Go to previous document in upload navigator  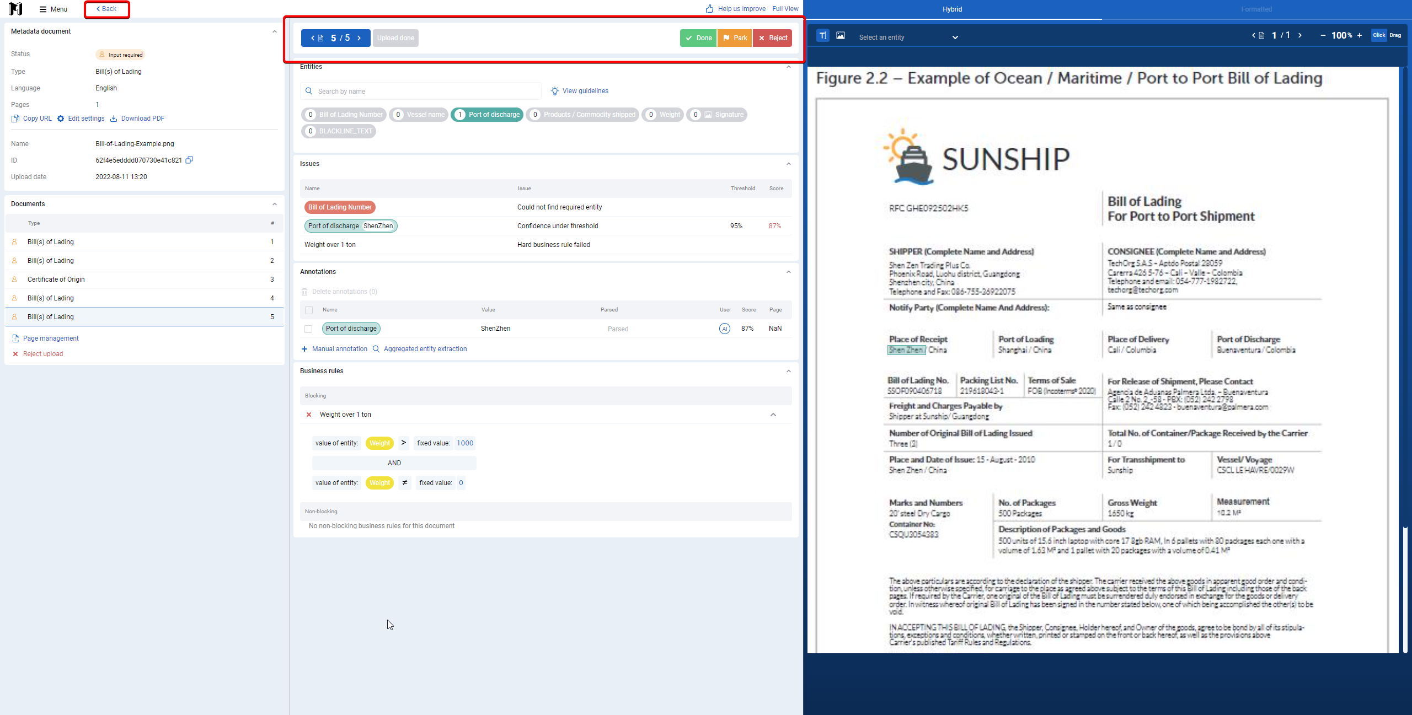tap(313, 38)
